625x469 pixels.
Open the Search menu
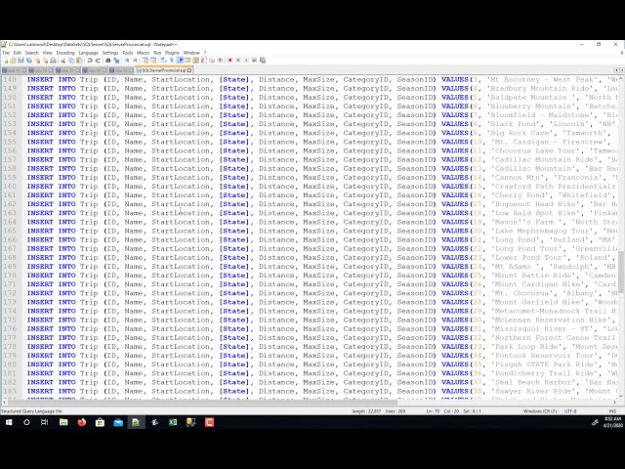[32, 53]
